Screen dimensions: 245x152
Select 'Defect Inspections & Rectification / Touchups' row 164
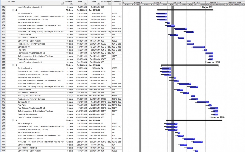tap(35, 56)
